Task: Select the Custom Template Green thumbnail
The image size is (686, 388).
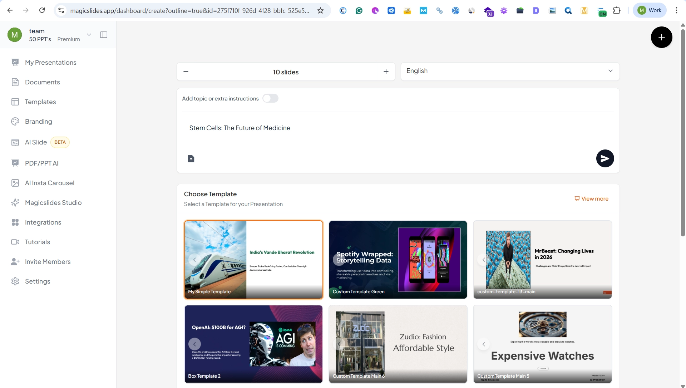Action: [398, 259]
